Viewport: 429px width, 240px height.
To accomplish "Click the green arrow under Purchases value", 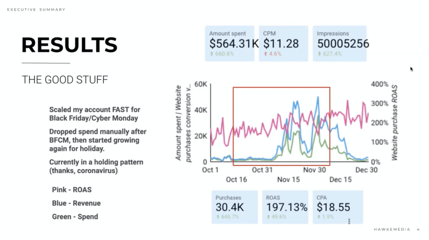I will point(217,217).
